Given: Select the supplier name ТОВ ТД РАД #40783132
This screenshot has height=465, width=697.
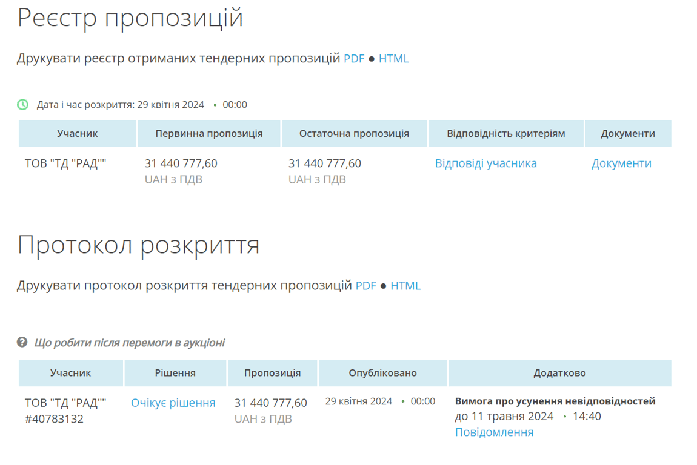Looking at the screenshot, I should (62, 409).
